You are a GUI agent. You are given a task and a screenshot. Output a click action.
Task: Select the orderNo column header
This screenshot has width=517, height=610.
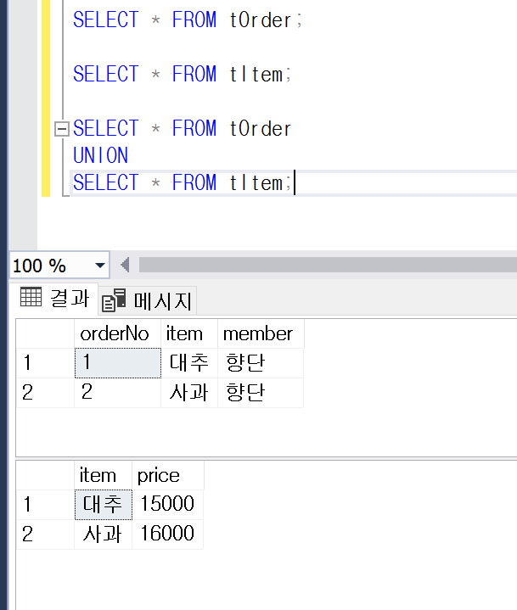(117, 333)
